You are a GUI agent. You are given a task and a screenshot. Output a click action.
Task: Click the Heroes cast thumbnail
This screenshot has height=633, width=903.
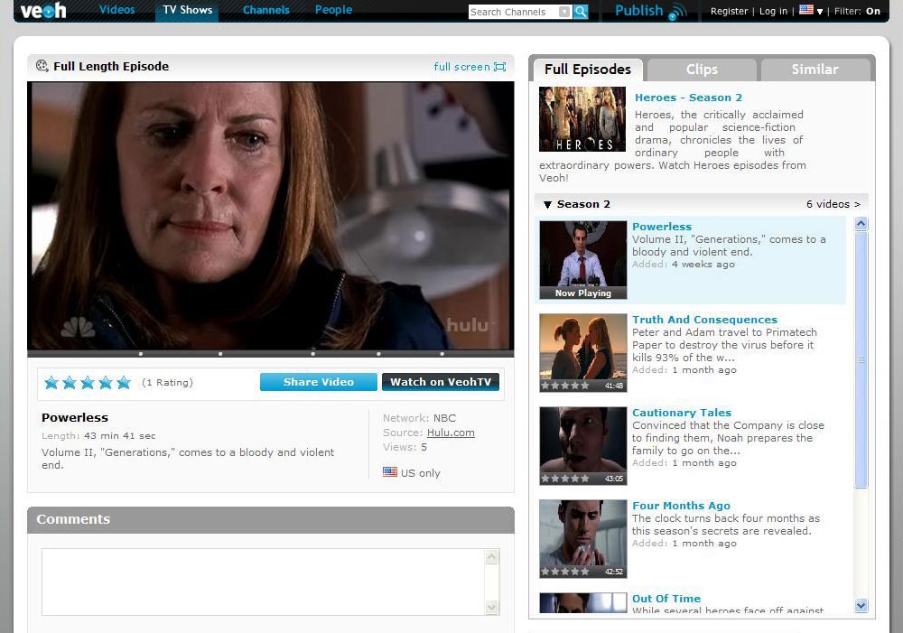click(582, 118)
